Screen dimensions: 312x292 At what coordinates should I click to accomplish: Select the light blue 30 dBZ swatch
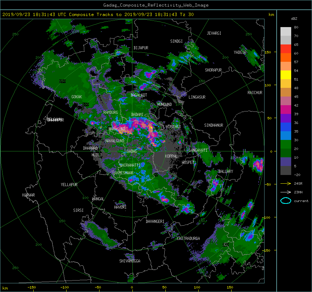coord(286,135)
